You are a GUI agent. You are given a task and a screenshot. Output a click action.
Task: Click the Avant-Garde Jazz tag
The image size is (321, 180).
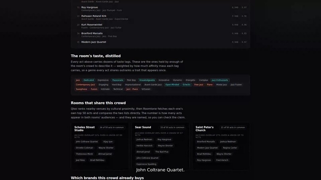(153, 85)
